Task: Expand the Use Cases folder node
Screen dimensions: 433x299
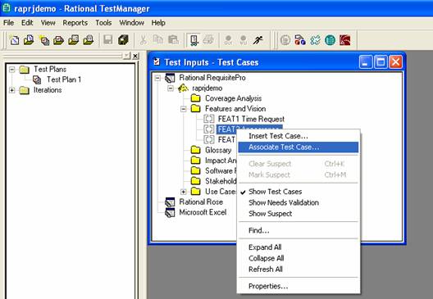Action: [184, 192]
